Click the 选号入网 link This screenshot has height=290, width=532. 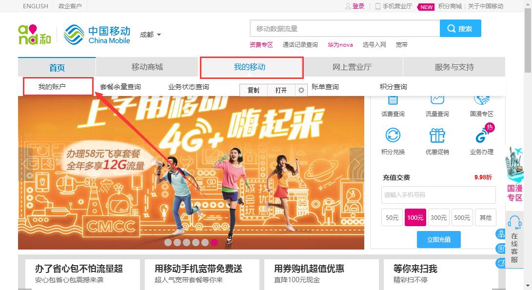coord(374,45)
